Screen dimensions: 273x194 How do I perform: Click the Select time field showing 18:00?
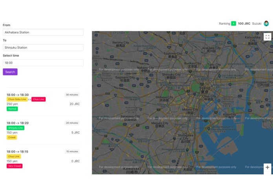(x=43, y=63)
